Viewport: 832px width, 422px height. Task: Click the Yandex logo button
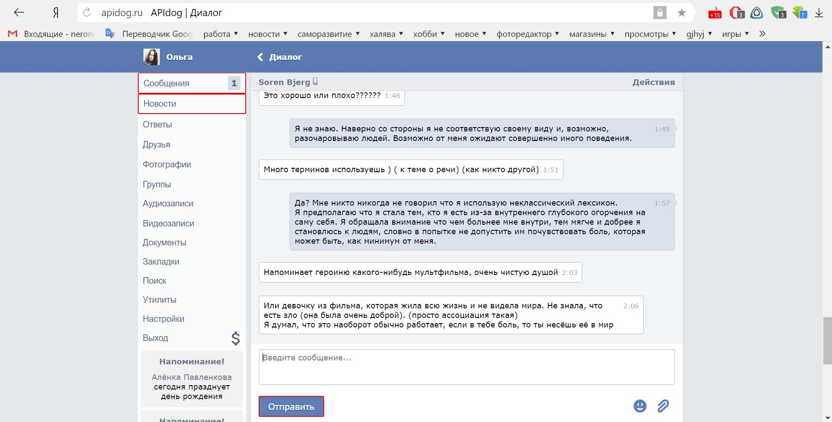click(55, 13)
